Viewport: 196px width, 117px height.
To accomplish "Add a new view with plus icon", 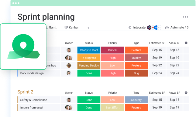I will (x=88, y=28).
